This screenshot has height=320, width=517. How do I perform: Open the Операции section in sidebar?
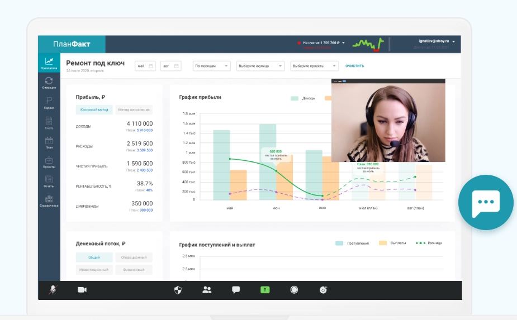(x=49, y=83)
